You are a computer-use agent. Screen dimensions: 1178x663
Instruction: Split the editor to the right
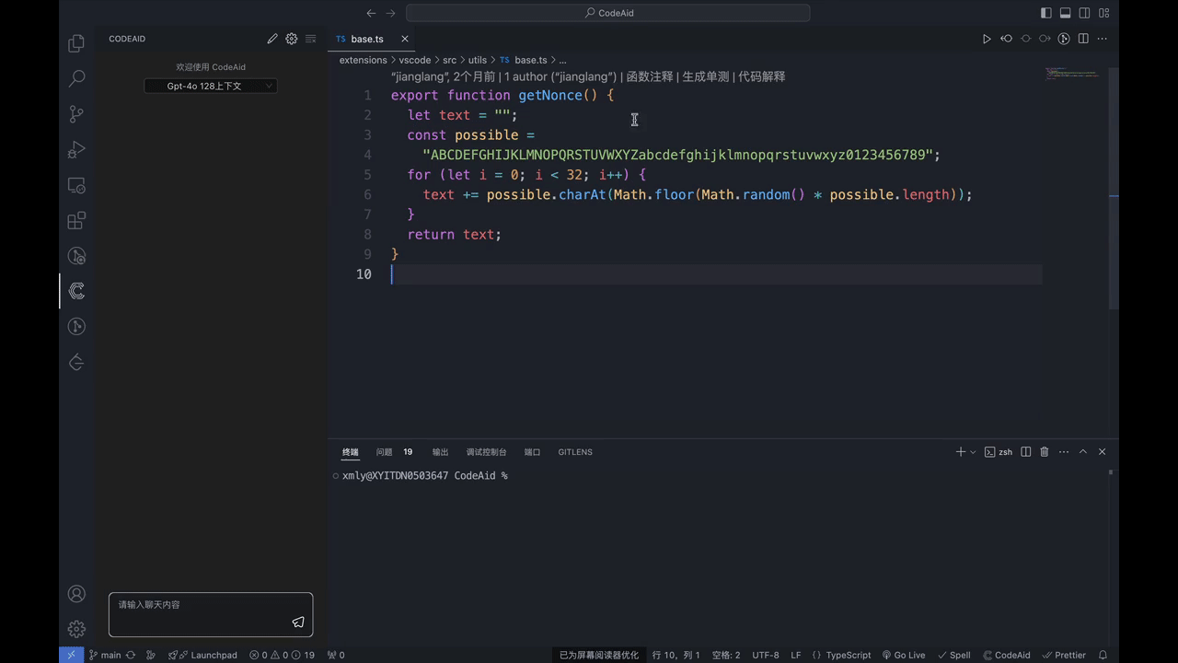click(1083, 39)
